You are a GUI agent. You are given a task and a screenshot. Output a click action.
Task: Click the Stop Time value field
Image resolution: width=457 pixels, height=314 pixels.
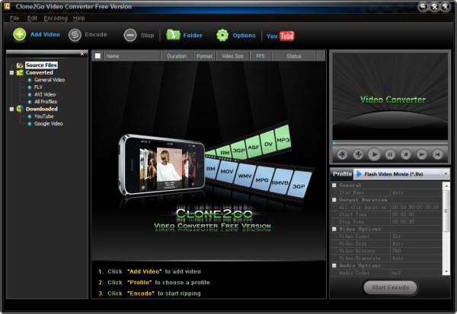416,222
